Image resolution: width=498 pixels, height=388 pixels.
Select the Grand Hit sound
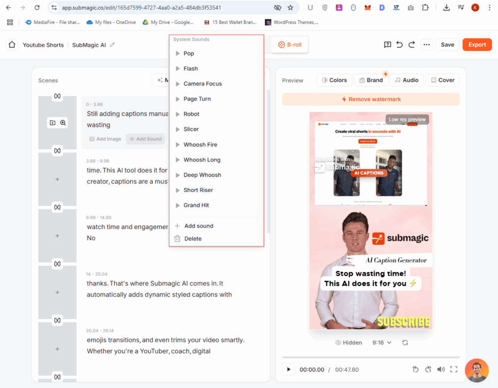196,206
